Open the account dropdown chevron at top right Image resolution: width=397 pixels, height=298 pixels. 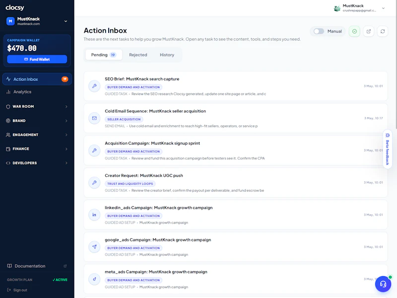383,8
